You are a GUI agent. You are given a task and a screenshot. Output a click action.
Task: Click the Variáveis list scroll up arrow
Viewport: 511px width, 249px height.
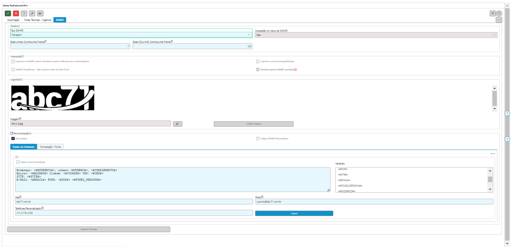490,170
